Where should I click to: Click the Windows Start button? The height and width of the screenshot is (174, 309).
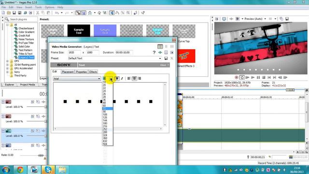tap(6, 170)
